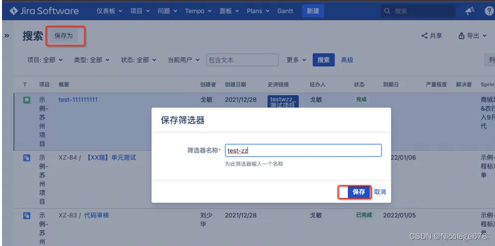Sort by the 史诗链接 column header

278,84
